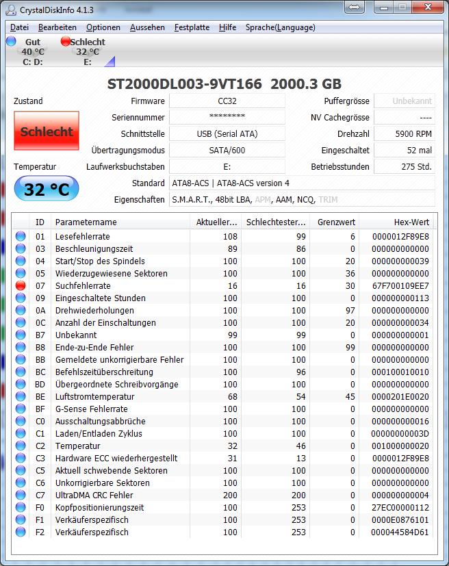The image size is (449, 566).
Task: Click the Firmware field showing CC32
Action: [227, 101]
